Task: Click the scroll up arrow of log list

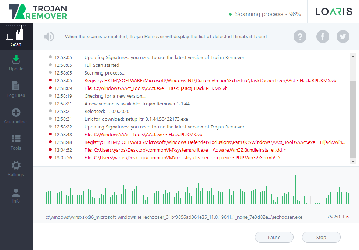Action: (353, 57)
